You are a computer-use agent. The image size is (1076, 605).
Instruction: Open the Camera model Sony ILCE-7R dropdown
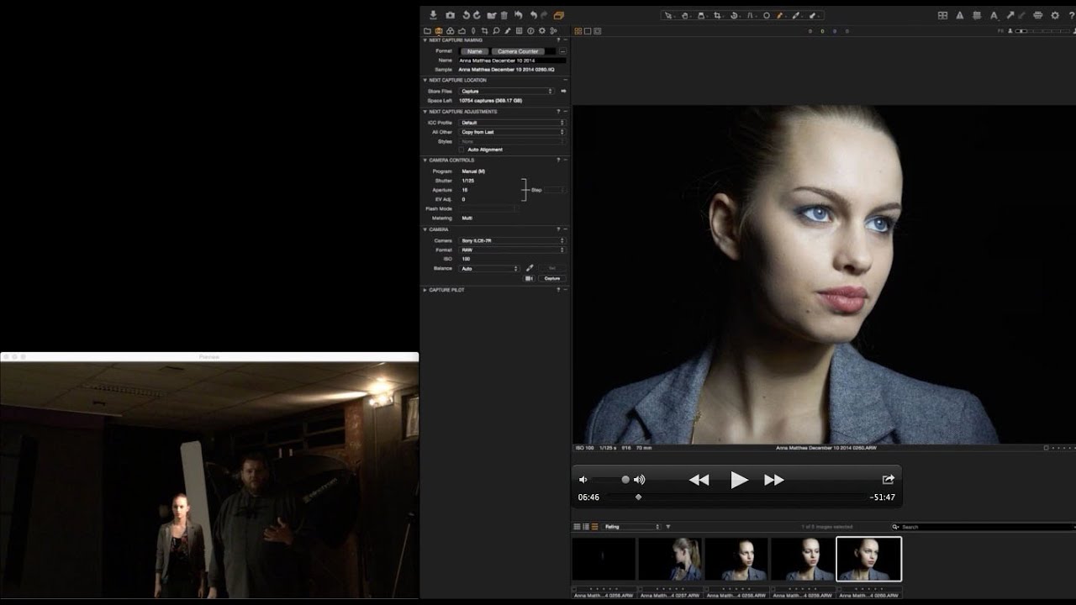click(512, 241)
